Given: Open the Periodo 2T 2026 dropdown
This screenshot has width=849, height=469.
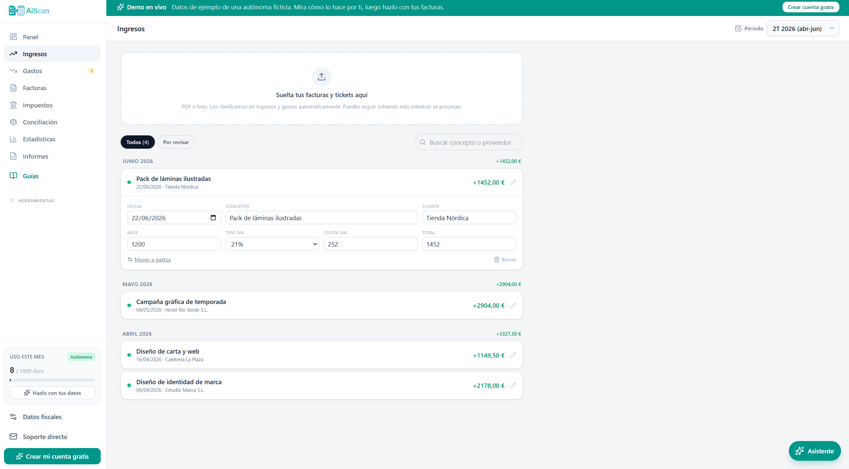Looking at the screenshot, I should 803,29.
